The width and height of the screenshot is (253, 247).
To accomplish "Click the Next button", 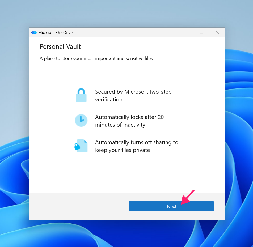I will 171,206.
